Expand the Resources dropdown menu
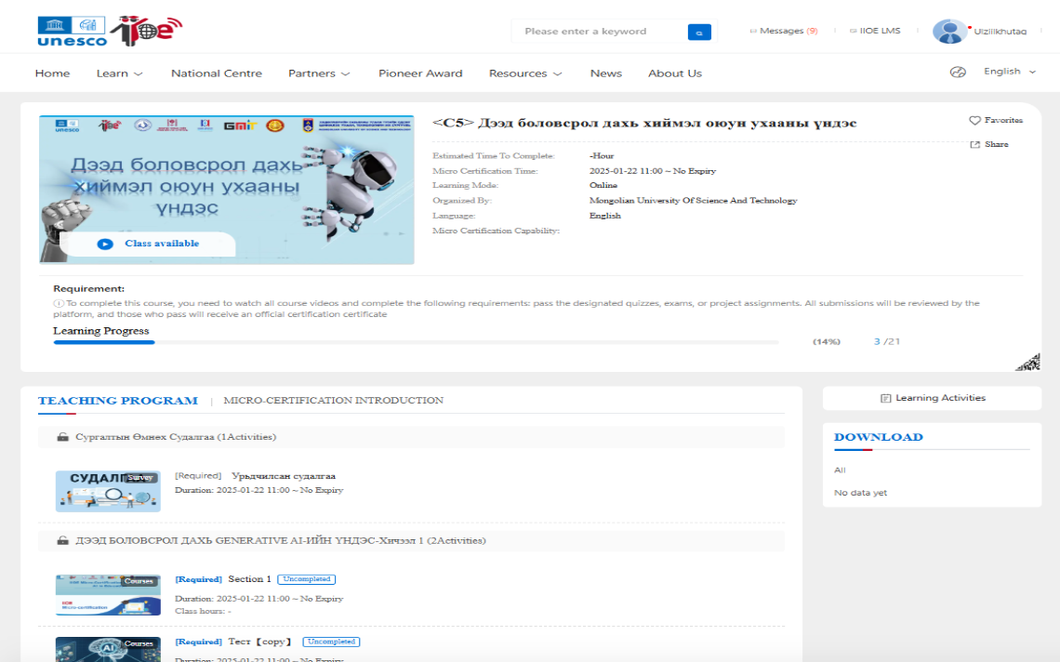The image size is (1060, 662). [525, 73]
